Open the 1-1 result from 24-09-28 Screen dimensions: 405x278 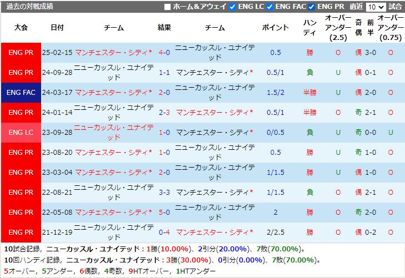click(164, 73)
